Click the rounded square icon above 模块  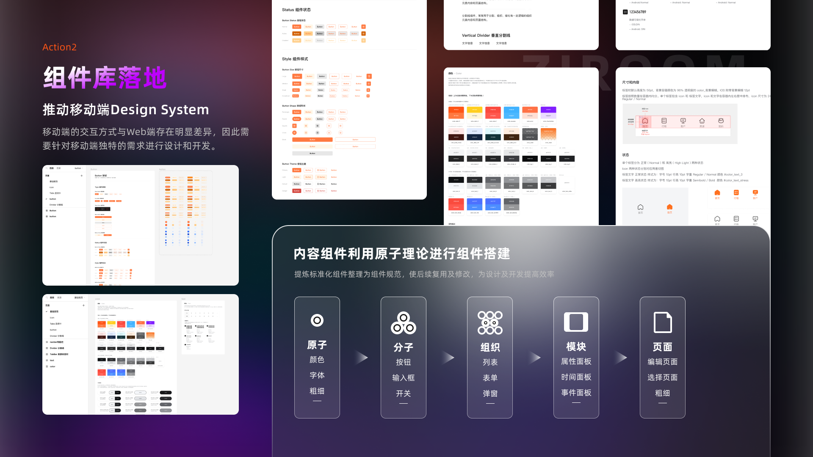tap(576, 322)
